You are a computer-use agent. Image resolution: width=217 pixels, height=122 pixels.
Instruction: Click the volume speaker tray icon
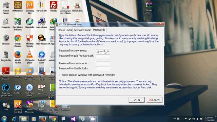pyautogui.click(x=197, y=119)
